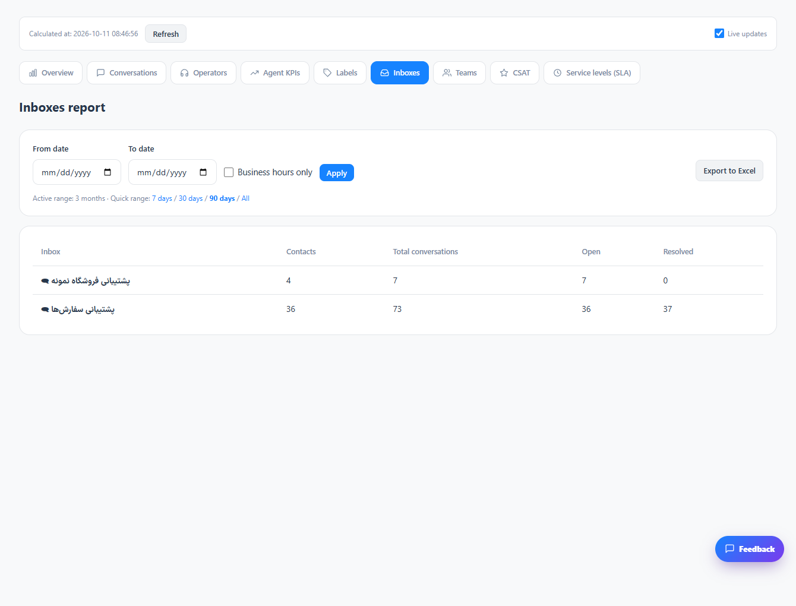Focus the From date input field
796x606 pixels.
(x=77, y=172)
